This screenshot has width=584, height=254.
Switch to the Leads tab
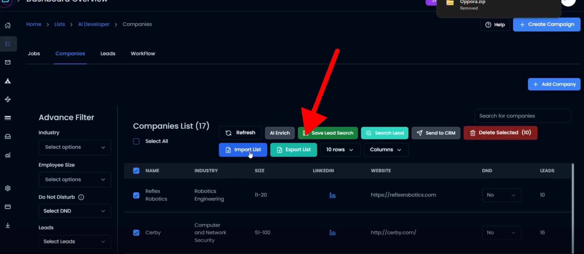point(108,54)
